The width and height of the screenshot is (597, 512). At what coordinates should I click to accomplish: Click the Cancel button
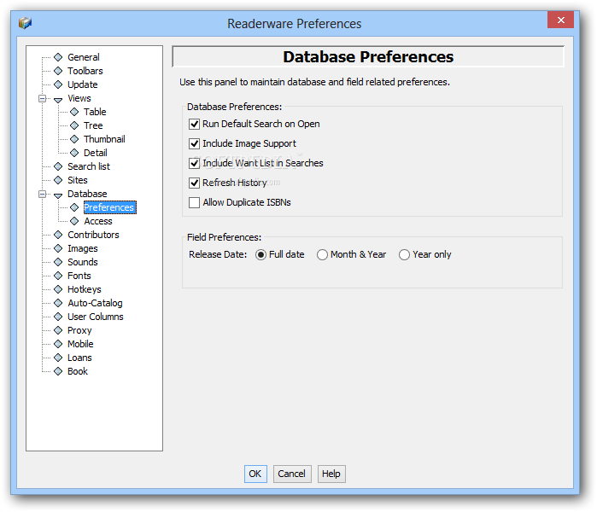pos(291,474)
